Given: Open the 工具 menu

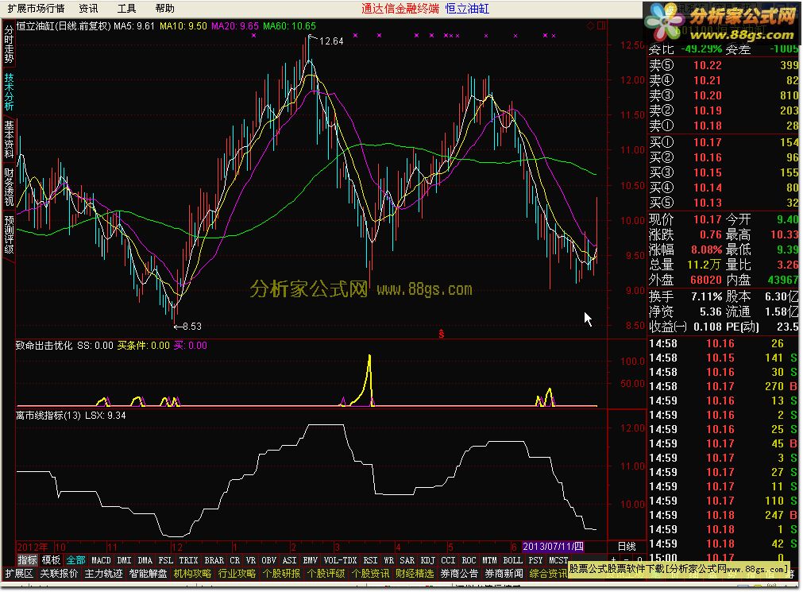Looking at the screenshot, I should tap(126, 8).
